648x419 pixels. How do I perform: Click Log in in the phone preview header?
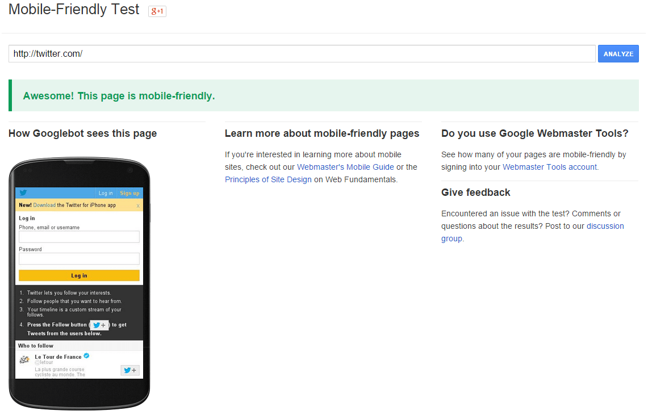click(x=106, y=193)
